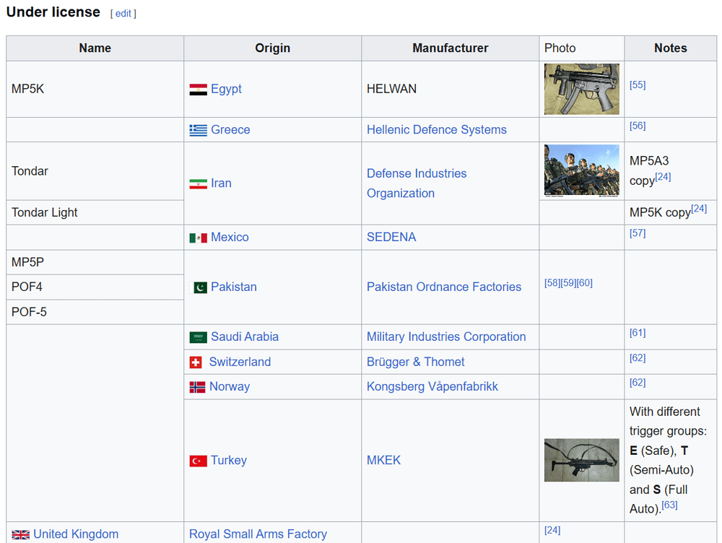Select the Tondar Light name cell
This screenshot has height=543, width=722.
[95, 212]
